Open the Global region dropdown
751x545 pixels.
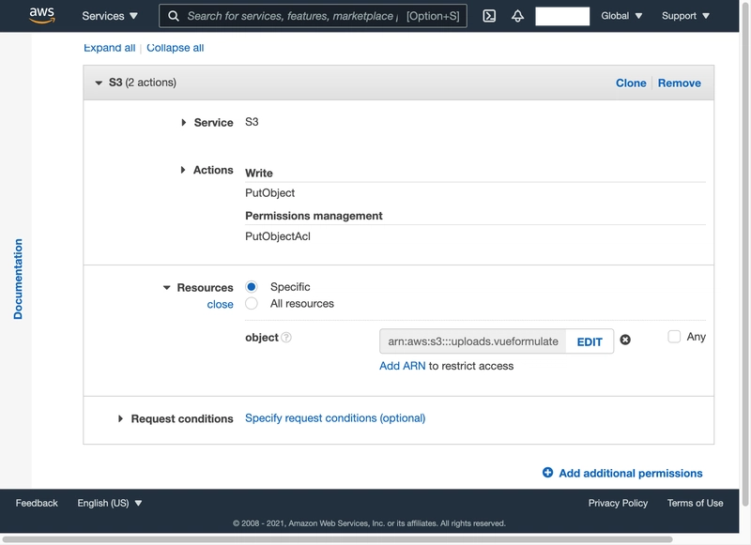(621, 16)
